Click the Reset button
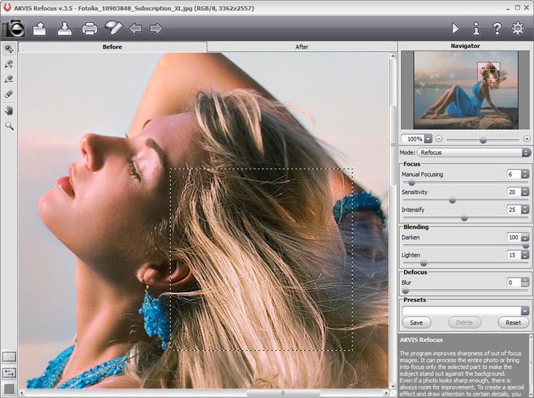This screenshot has width=534, height=398. tap(513, 323)
